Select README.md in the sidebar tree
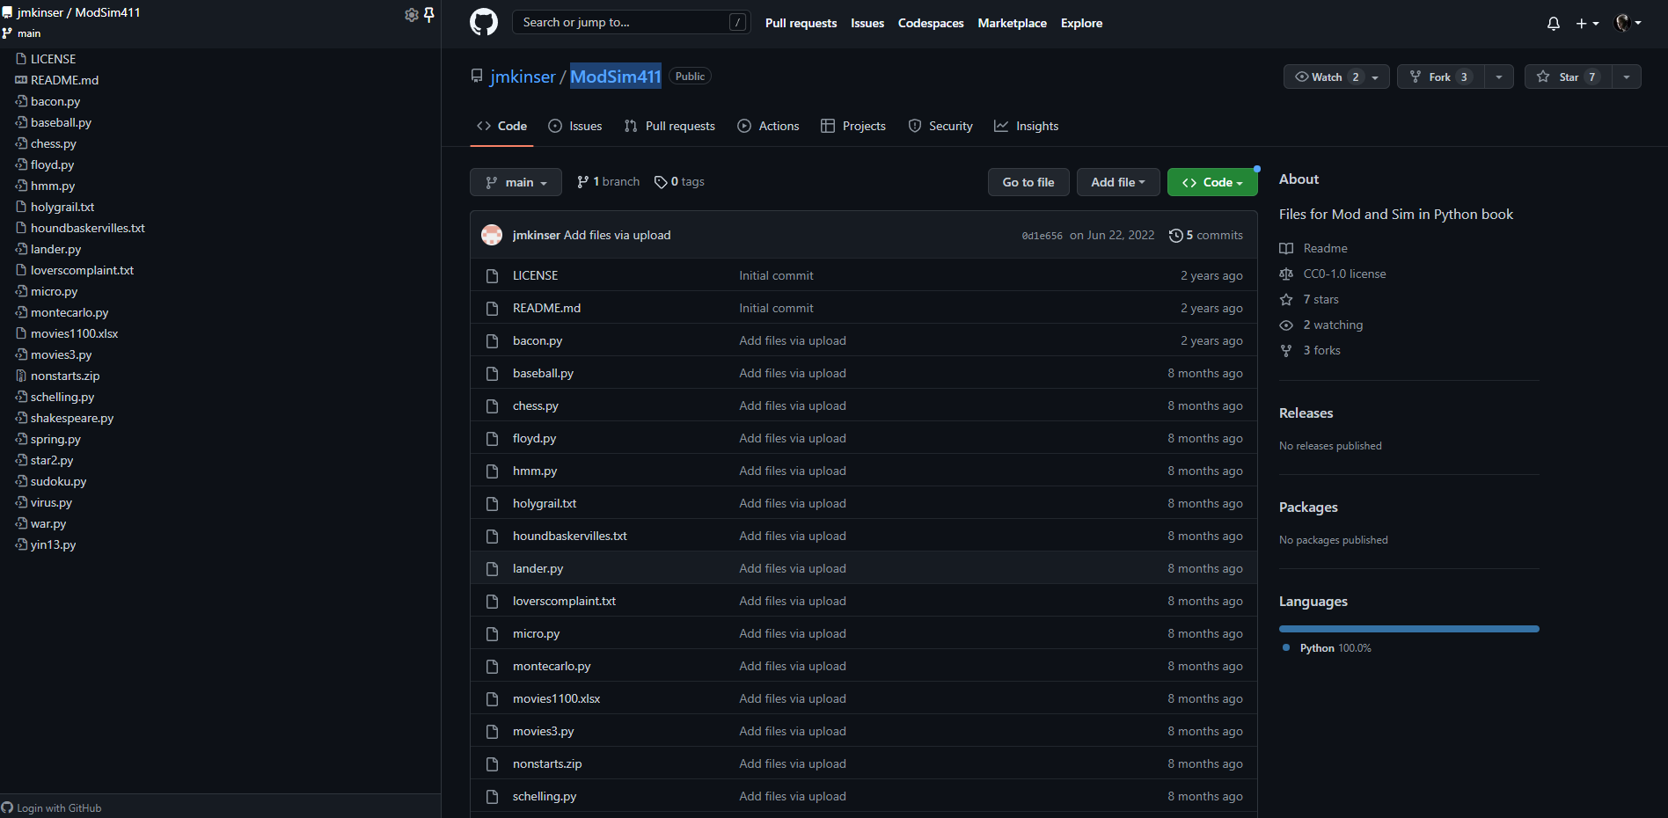The width and height of the screenshot is (1668, 818). click(x=64, y=80)
